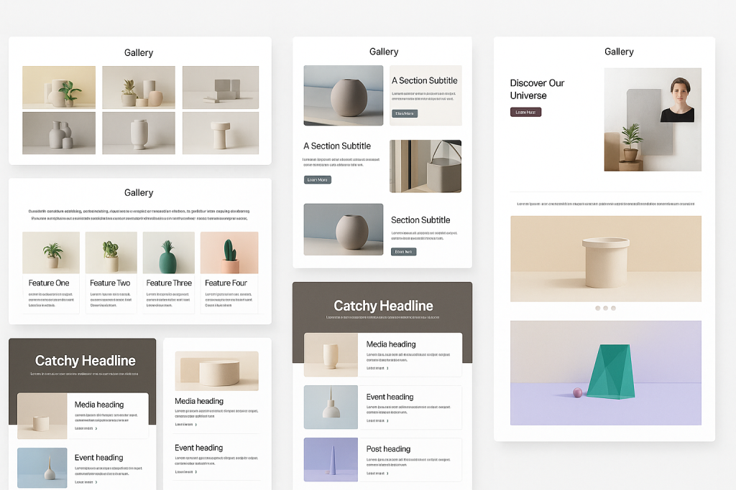Select the leftmost carousel dot below the cylinder image
Screen dimensions: 736x490
tap(597, 308)
